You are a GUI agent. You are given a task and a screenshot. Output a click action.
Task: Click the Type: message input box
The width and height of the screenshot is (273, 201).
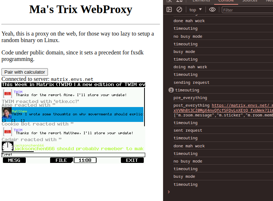point(73,155)
